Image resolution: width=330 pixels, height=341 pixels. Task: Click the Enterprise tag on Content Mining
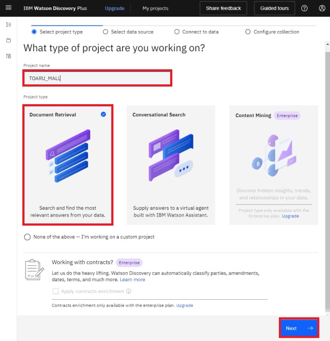(287, 115)
